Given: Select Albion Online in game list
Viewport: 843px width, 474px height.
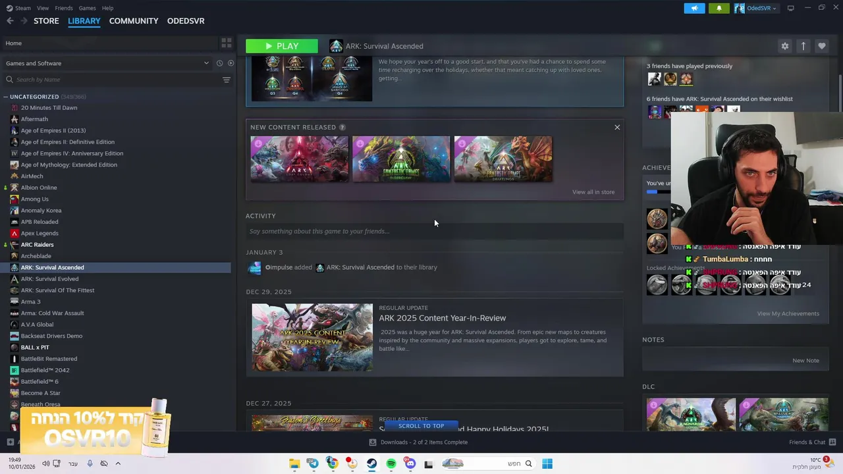Looking at the screenshot, I should tap(39, 188).
